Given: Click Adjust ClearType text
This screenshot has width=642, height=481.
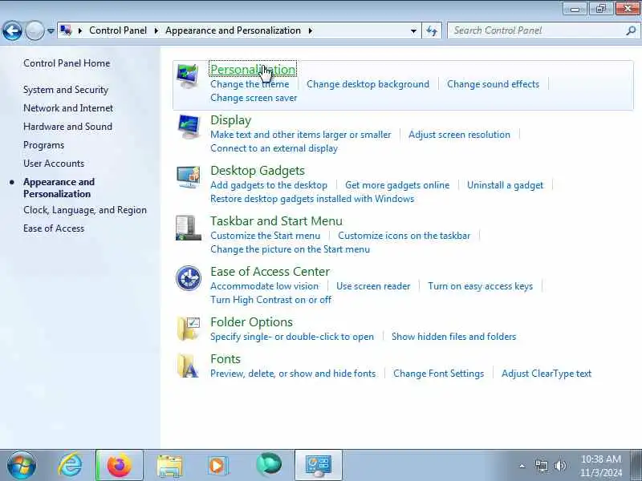Looking at the screenshot, I should pos(547,374).
